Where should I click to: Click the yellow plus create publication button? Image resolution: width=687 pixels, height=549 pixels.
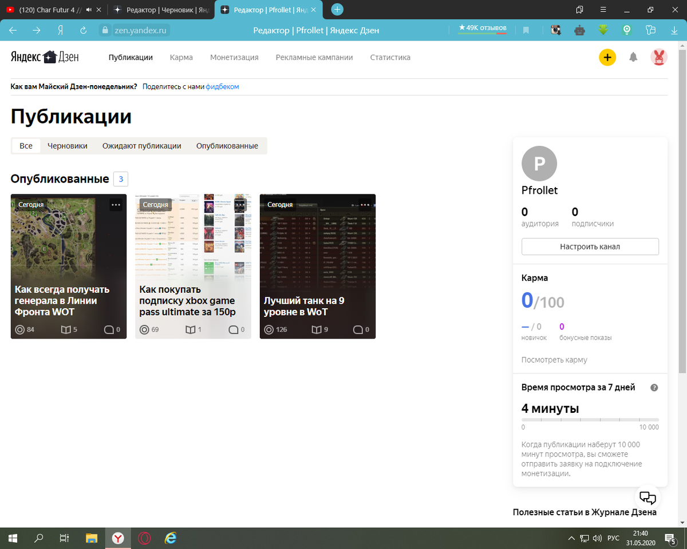[x=607, y=57]
